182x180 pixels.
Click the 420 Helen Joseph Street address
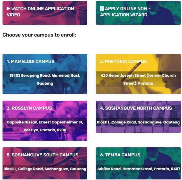138,79
